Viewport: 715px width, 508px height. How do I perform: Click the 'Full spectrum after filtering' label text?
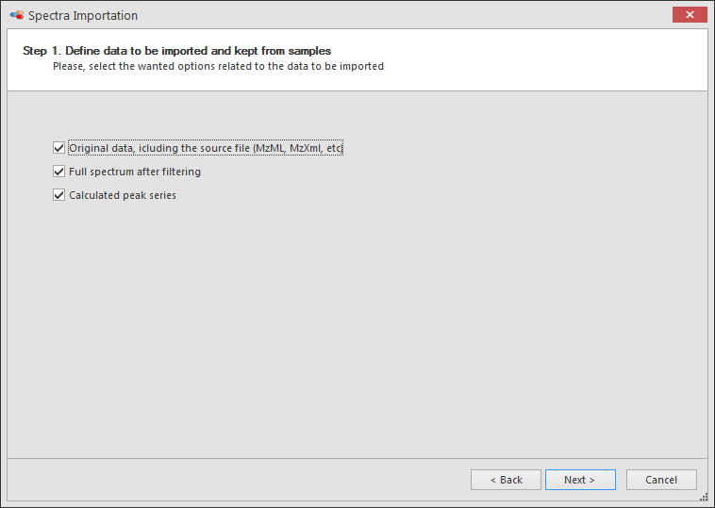point(135,172)
